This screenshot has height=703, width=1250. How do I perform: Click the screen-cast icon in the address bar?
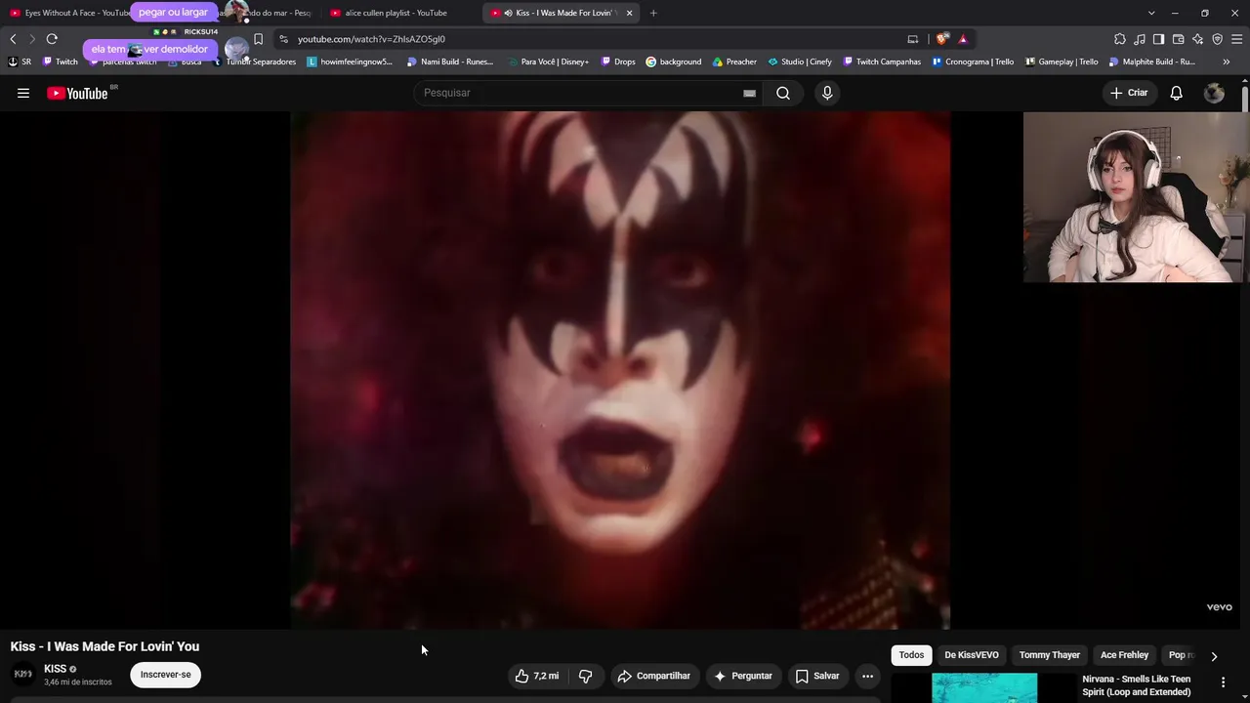pos(913,39)
